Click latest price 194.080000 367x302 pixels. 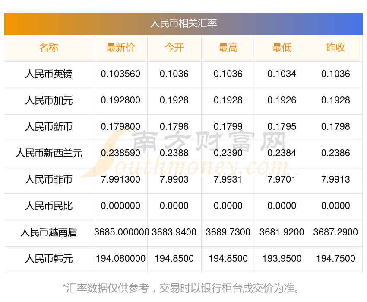(x=120, y=259)
